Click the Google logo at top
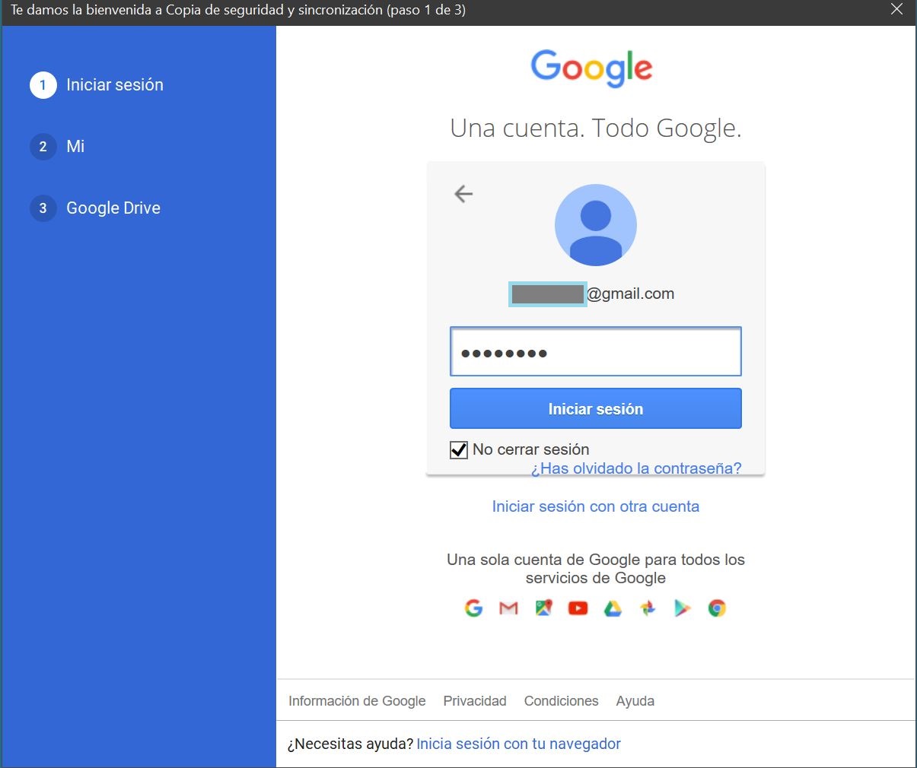Screen dimensions: 917x768 pos(591,68)
